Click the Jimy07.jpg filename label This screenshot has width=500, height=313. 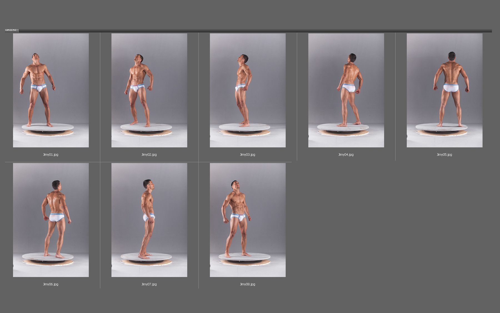(149, 284)
